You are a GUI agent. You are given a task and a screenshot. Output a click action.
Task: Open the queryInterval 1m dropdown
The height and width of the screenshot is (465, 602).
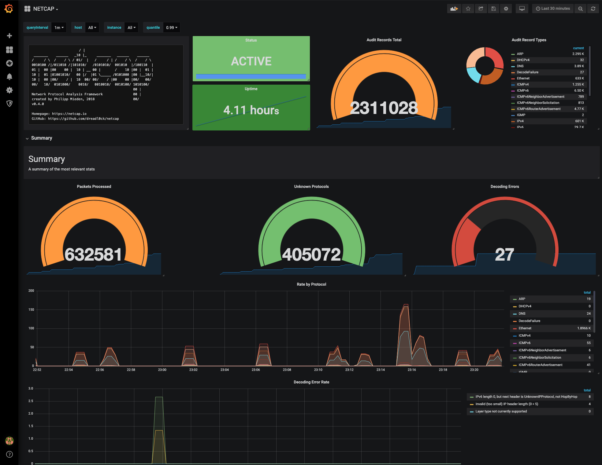pyautogui.click(x=59, y=27)
